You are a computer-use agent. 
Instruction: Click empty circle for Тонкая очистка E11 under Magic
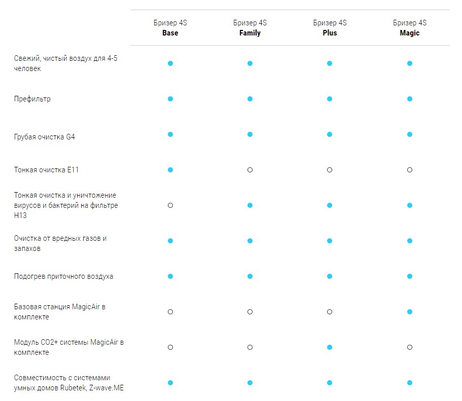(x=410, y=170)
